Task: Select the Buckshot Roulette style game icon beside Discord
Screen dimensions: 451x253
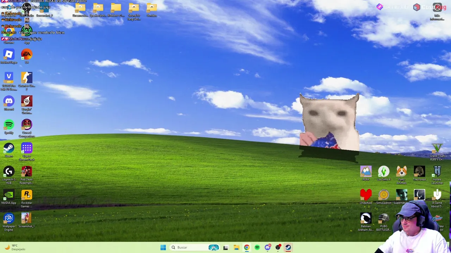Action: pyautogui.click(x=26, y=105)
